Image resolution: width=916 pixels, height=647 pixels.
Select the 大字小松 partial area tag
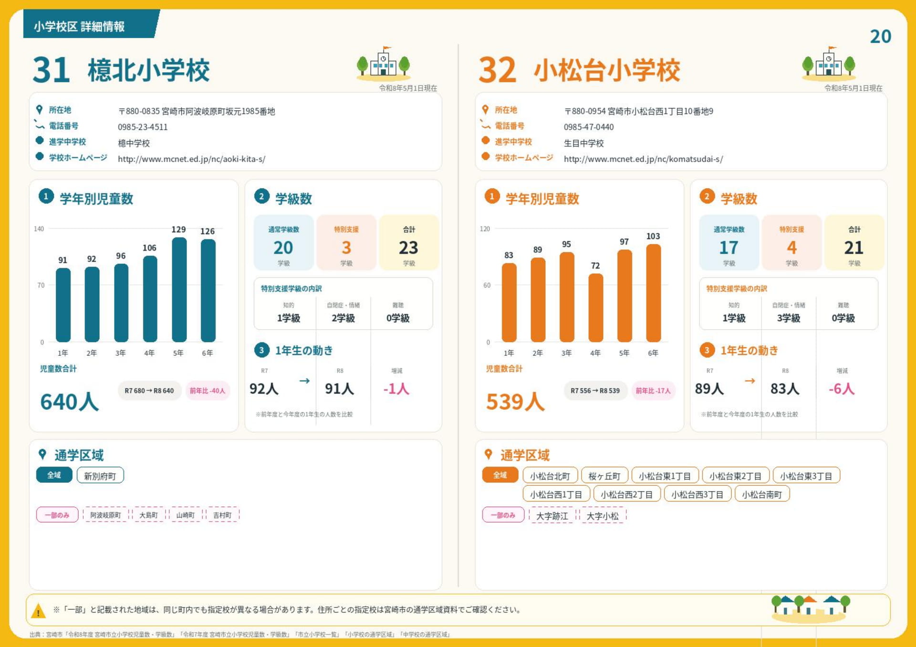(x=603, y=515)
